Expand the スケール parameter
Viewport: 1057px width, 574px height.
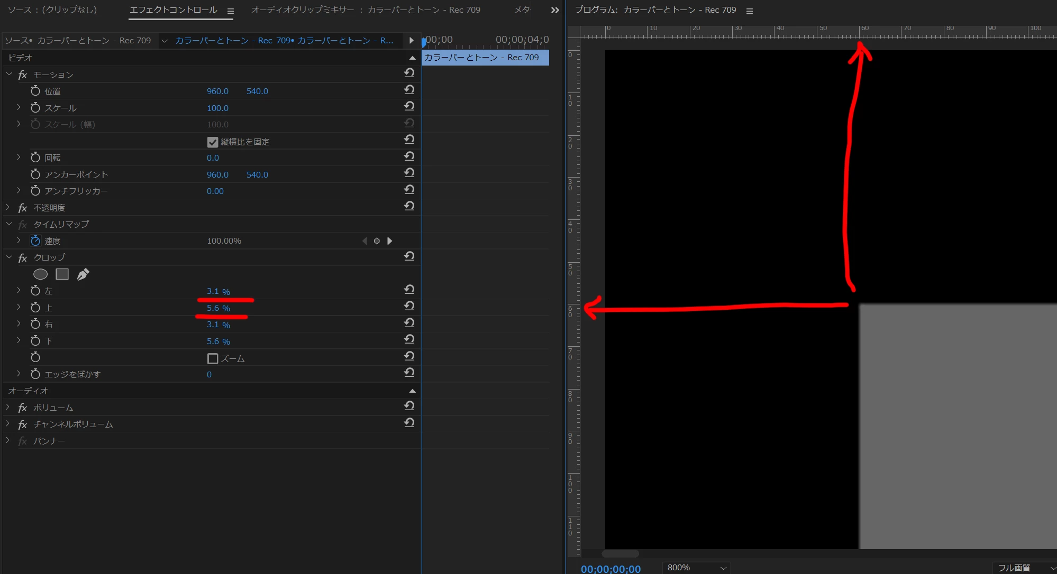(19, 107)
